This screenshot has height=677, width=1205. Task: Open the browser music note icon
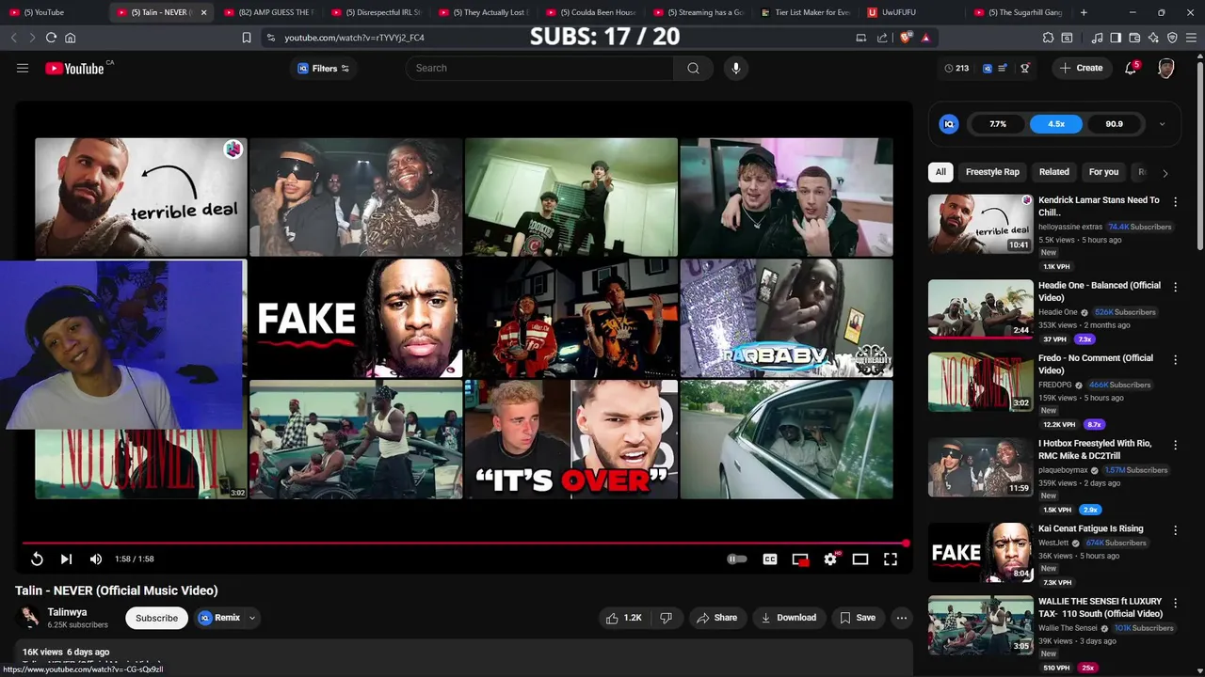(1097, 38)
